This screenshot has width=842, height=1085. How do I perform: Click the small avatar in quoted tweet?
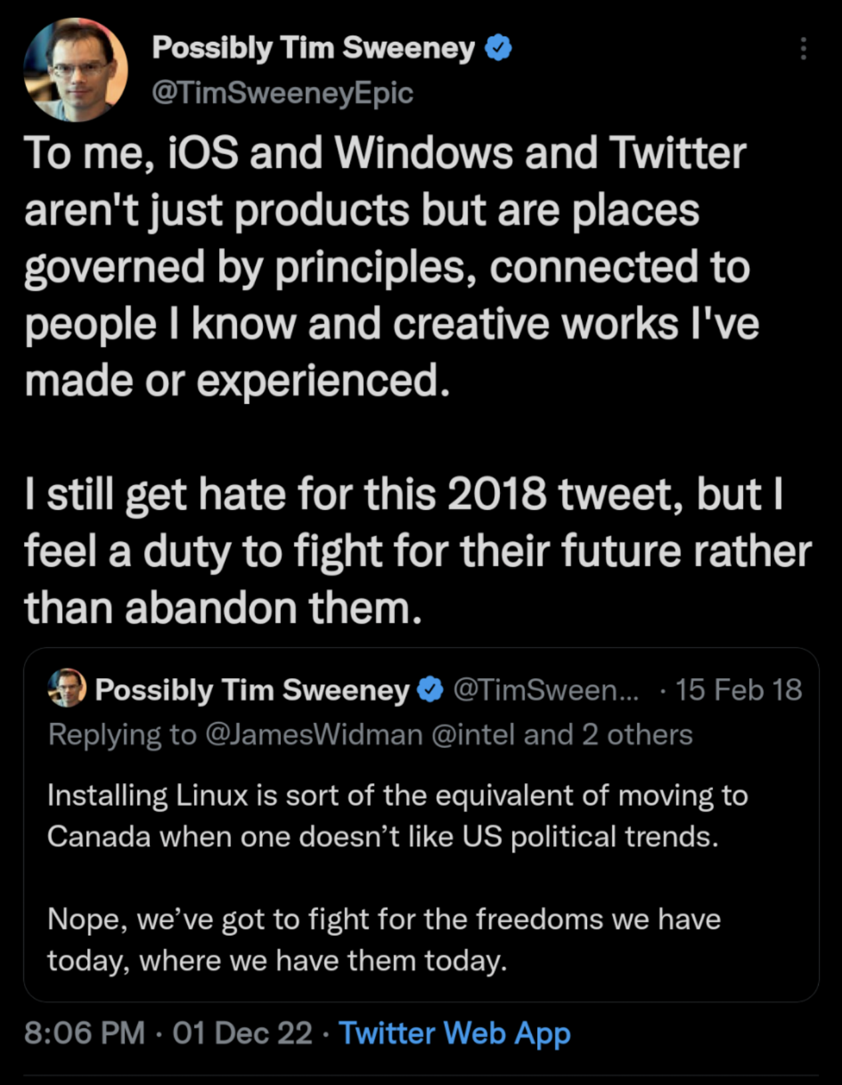67,688
